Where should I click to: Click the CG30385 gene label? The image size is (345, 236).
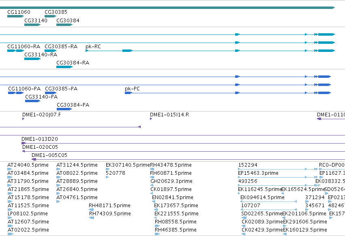click(56, 12)
